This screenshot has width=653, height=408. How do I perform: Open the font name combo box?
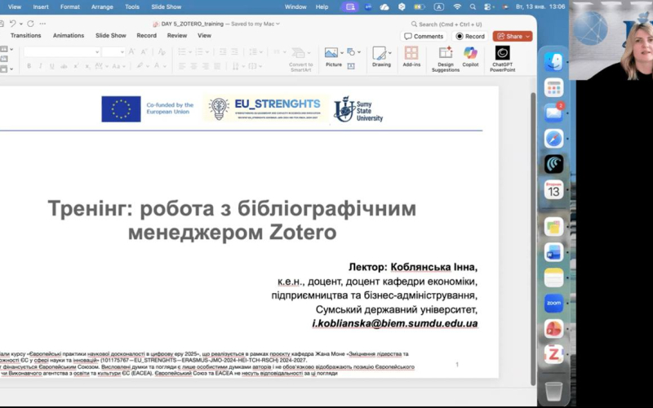click(62, 51)
